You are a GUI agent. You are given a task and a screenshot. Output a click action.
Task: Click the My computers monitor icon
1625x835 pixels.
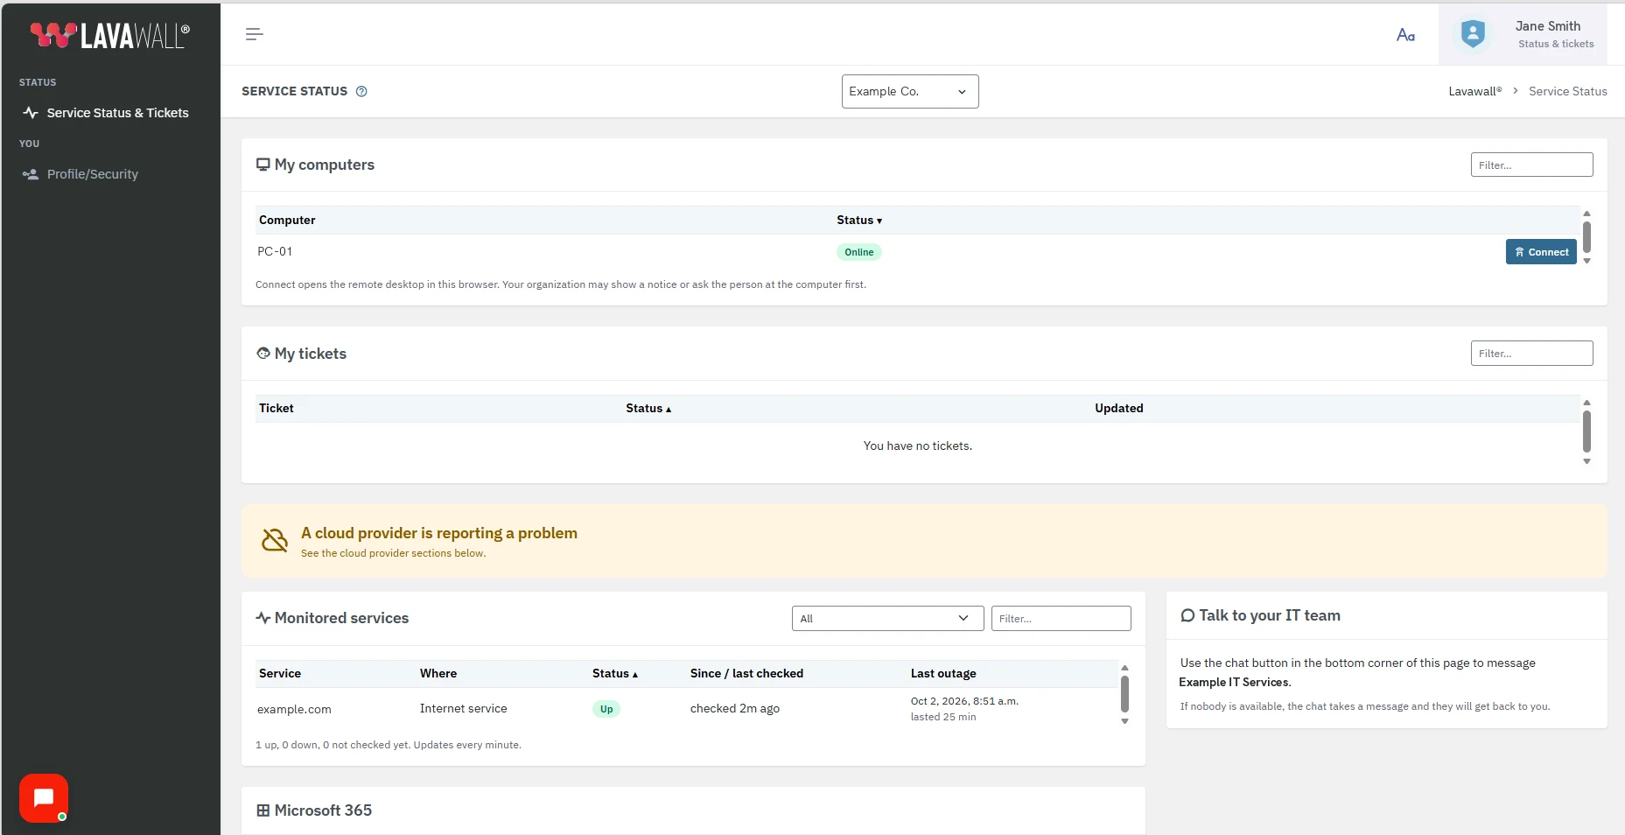(263, 165)
